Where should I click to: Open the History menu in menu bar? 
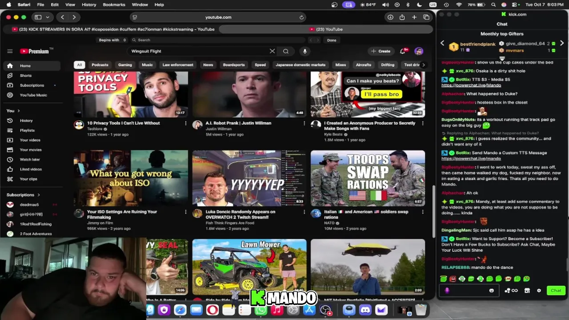pos(89,4)
